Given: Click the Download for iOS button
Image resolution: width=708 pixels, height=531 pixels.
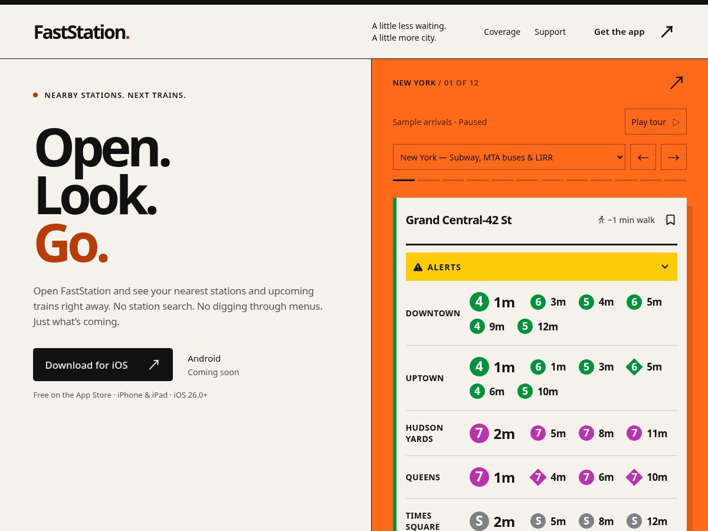Looking at the screenshot, I should tap(103, 365).
